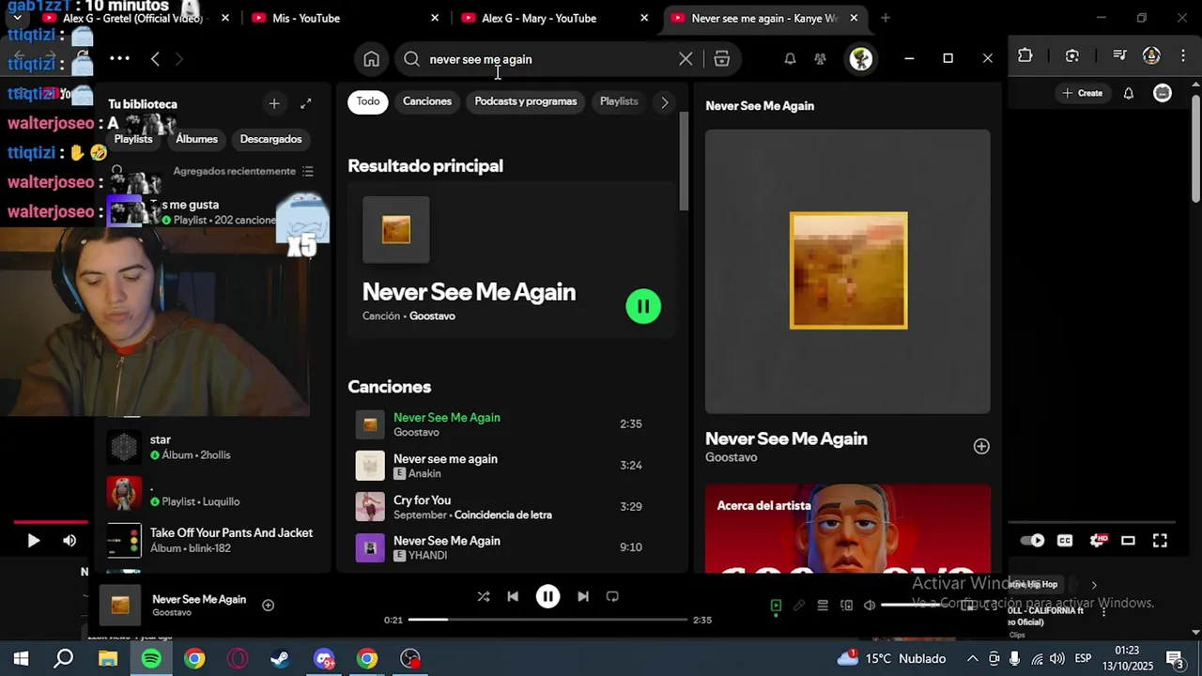Screen dimensions: 1202x676
Task: Skip to next track
Action: tap(583, 596)
